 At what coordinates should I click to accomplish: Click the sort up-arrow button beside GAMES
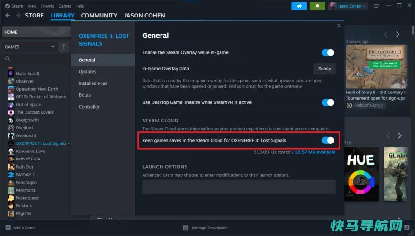64,47
